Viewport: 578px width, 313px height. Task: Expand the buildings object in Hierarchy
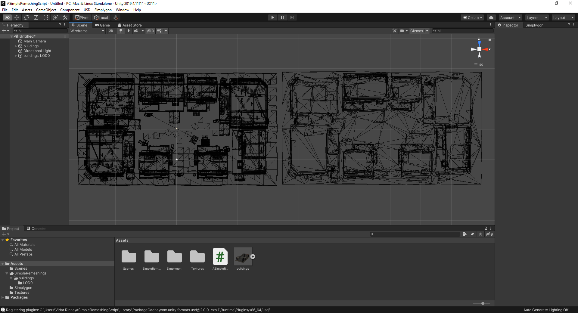pos(16,46)
